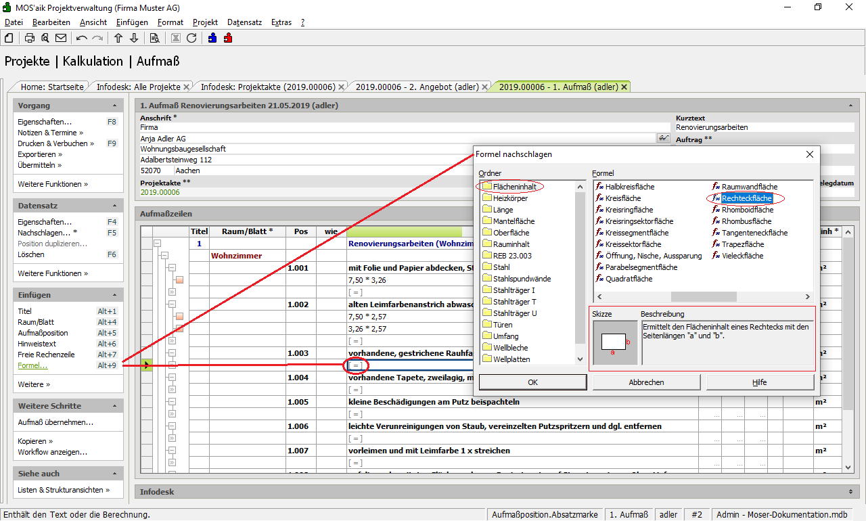Image resolution: width=866 pixels, height=521 pixels.
Task: Open the Heizkörper folder in the list
Action: click(510, 198)
